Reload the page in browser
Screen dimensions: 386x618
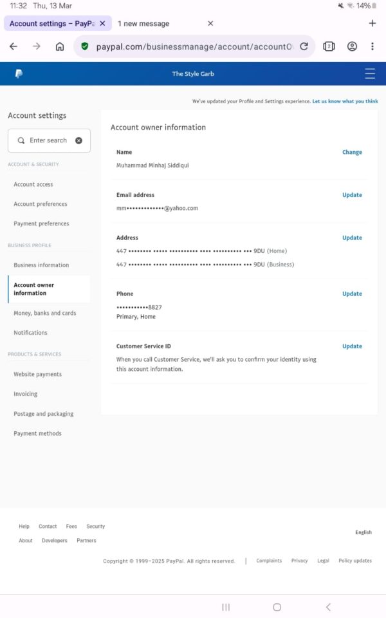[304, 46]
